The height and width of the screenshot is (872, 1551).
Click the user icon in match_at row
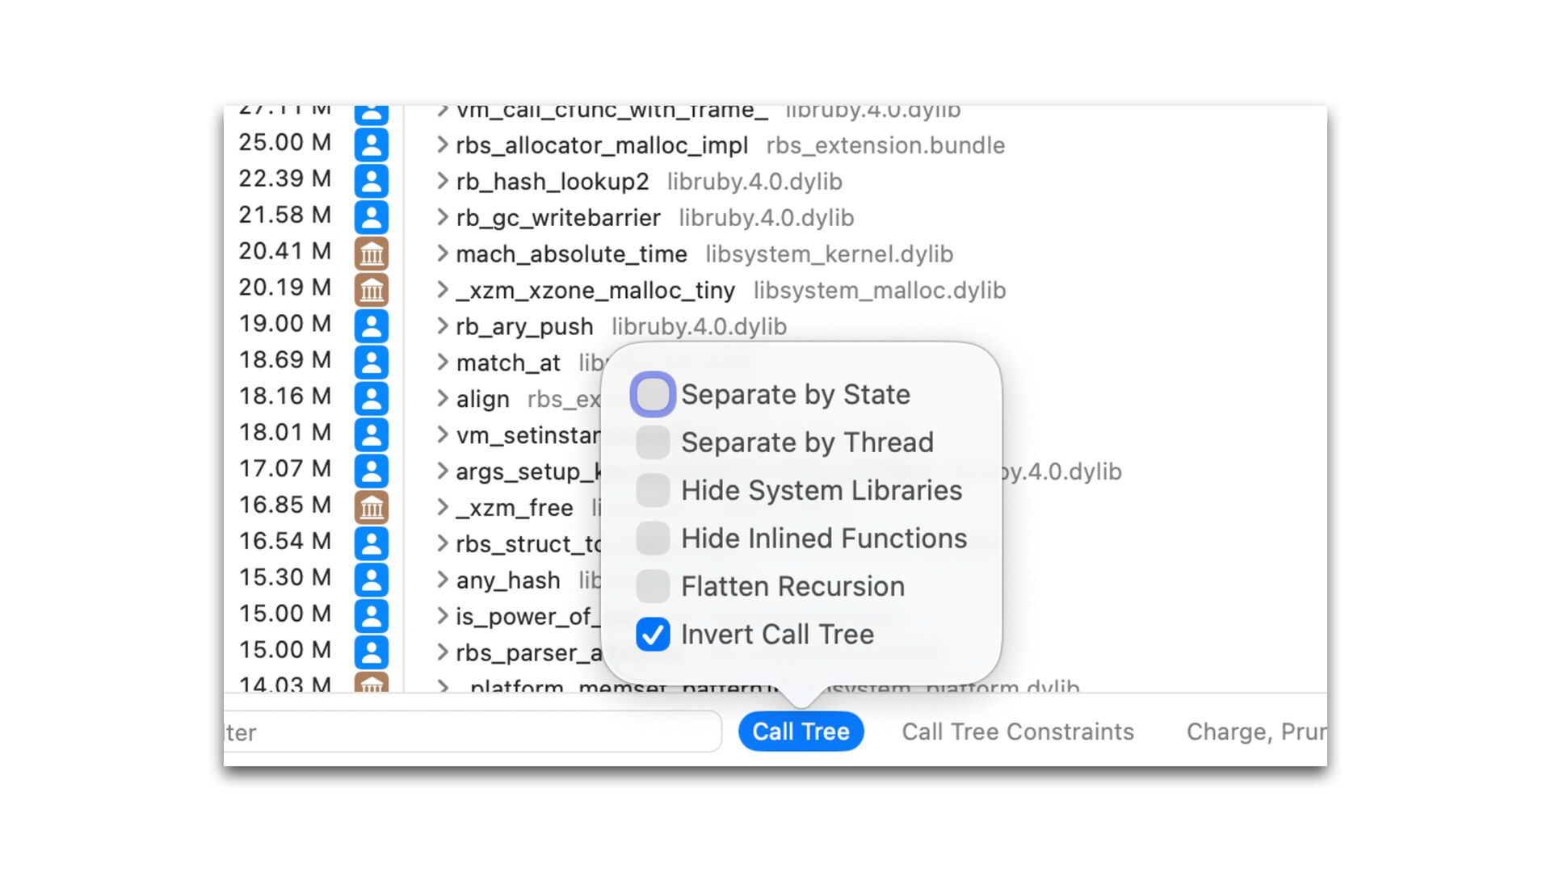coord(371,363)
